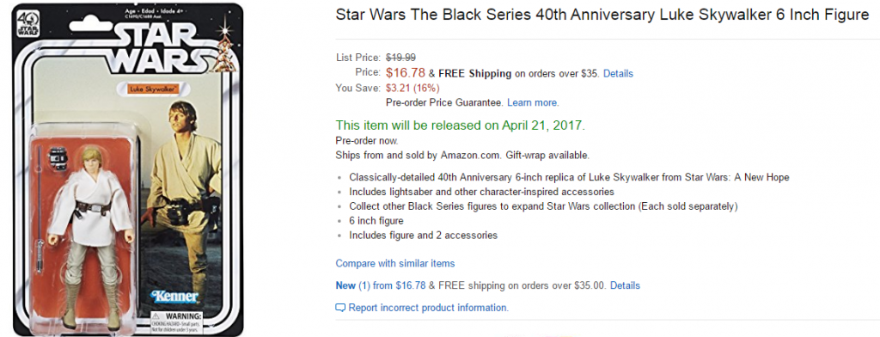Open the Details link beside FREE Shipping on the price line

point(618,74)
